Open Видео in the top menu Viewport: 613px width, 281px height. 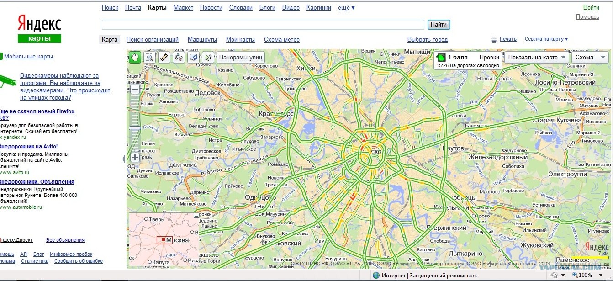click(x=291, y=8)
